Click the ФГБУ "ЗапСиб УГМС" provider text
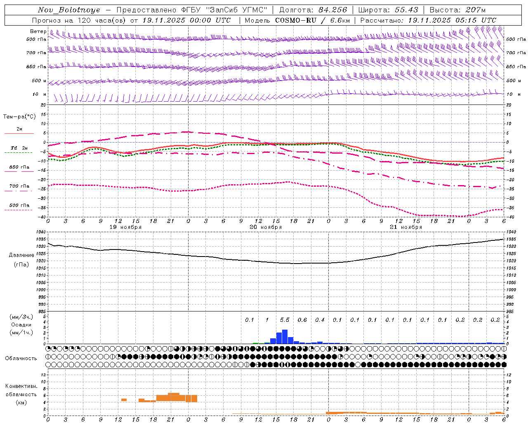528x423 pixels. point(224,10)
